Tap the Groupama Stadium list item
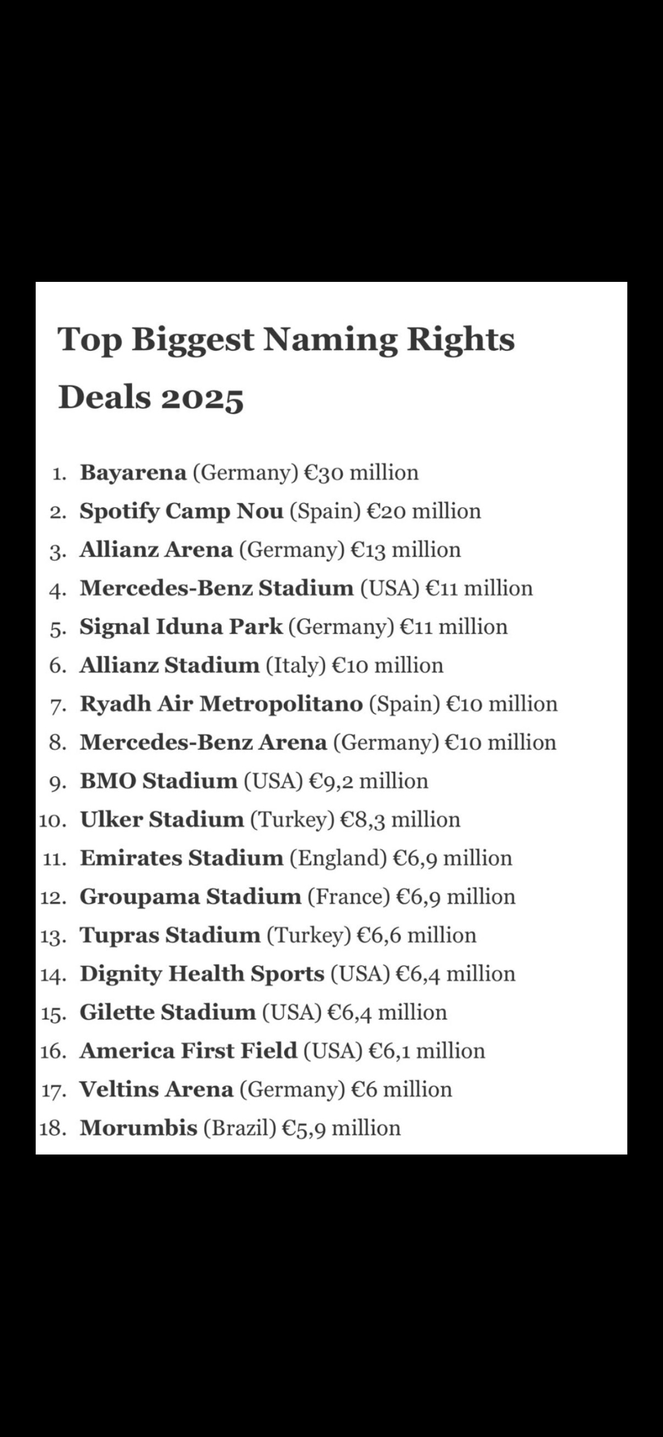This screenshot has height=1437, width=663. point(190,897)
